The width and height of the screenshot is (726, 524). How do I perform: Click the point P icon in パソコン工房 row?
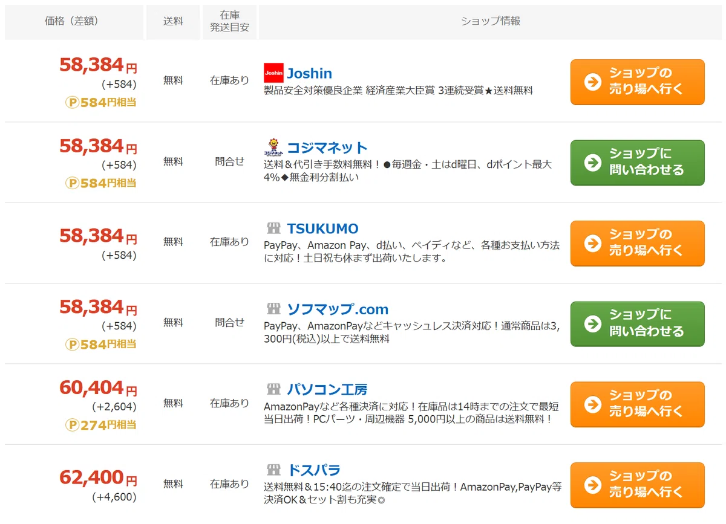(x=72, y=425)
